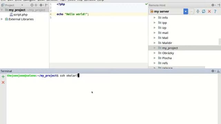
Task: Refresh the remote host listing
Action: tap(203, 11)
